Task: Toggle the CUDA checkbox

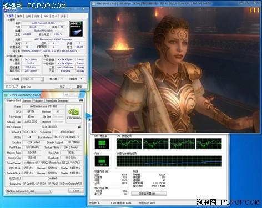Action: coord(38,184)
